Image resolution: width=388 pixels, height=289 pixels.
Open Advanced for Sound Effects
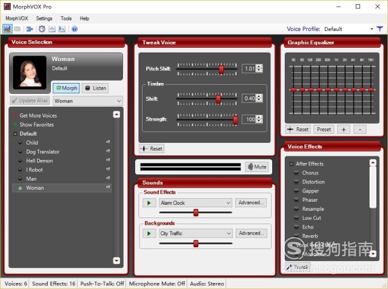[x=251, y=202]
